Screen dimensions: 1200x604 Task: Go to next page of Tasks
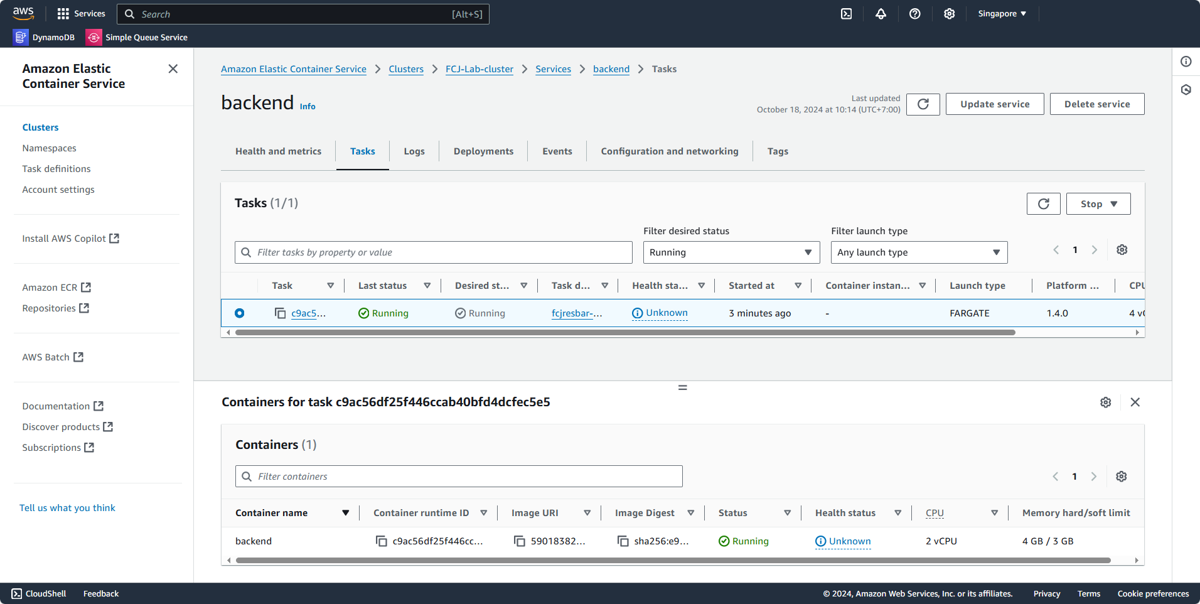pos(1095,250)
